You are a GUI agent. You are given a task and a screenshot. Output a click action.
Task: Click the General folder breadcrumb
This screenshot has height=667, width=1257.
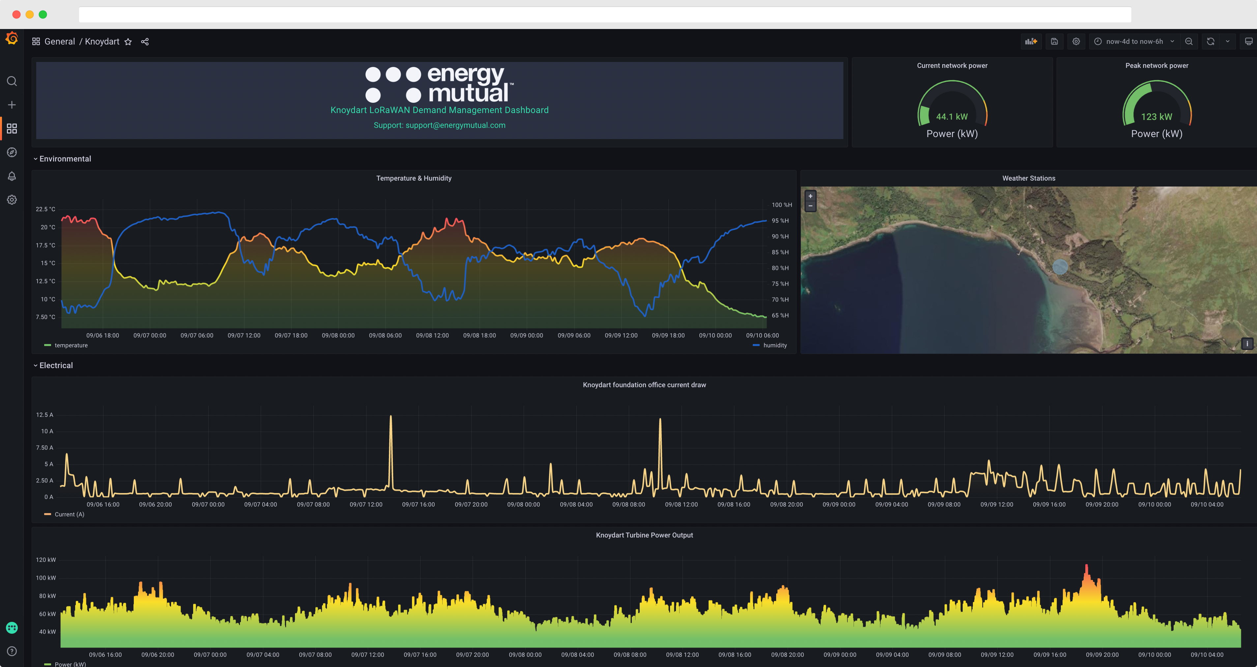(60, 42)
